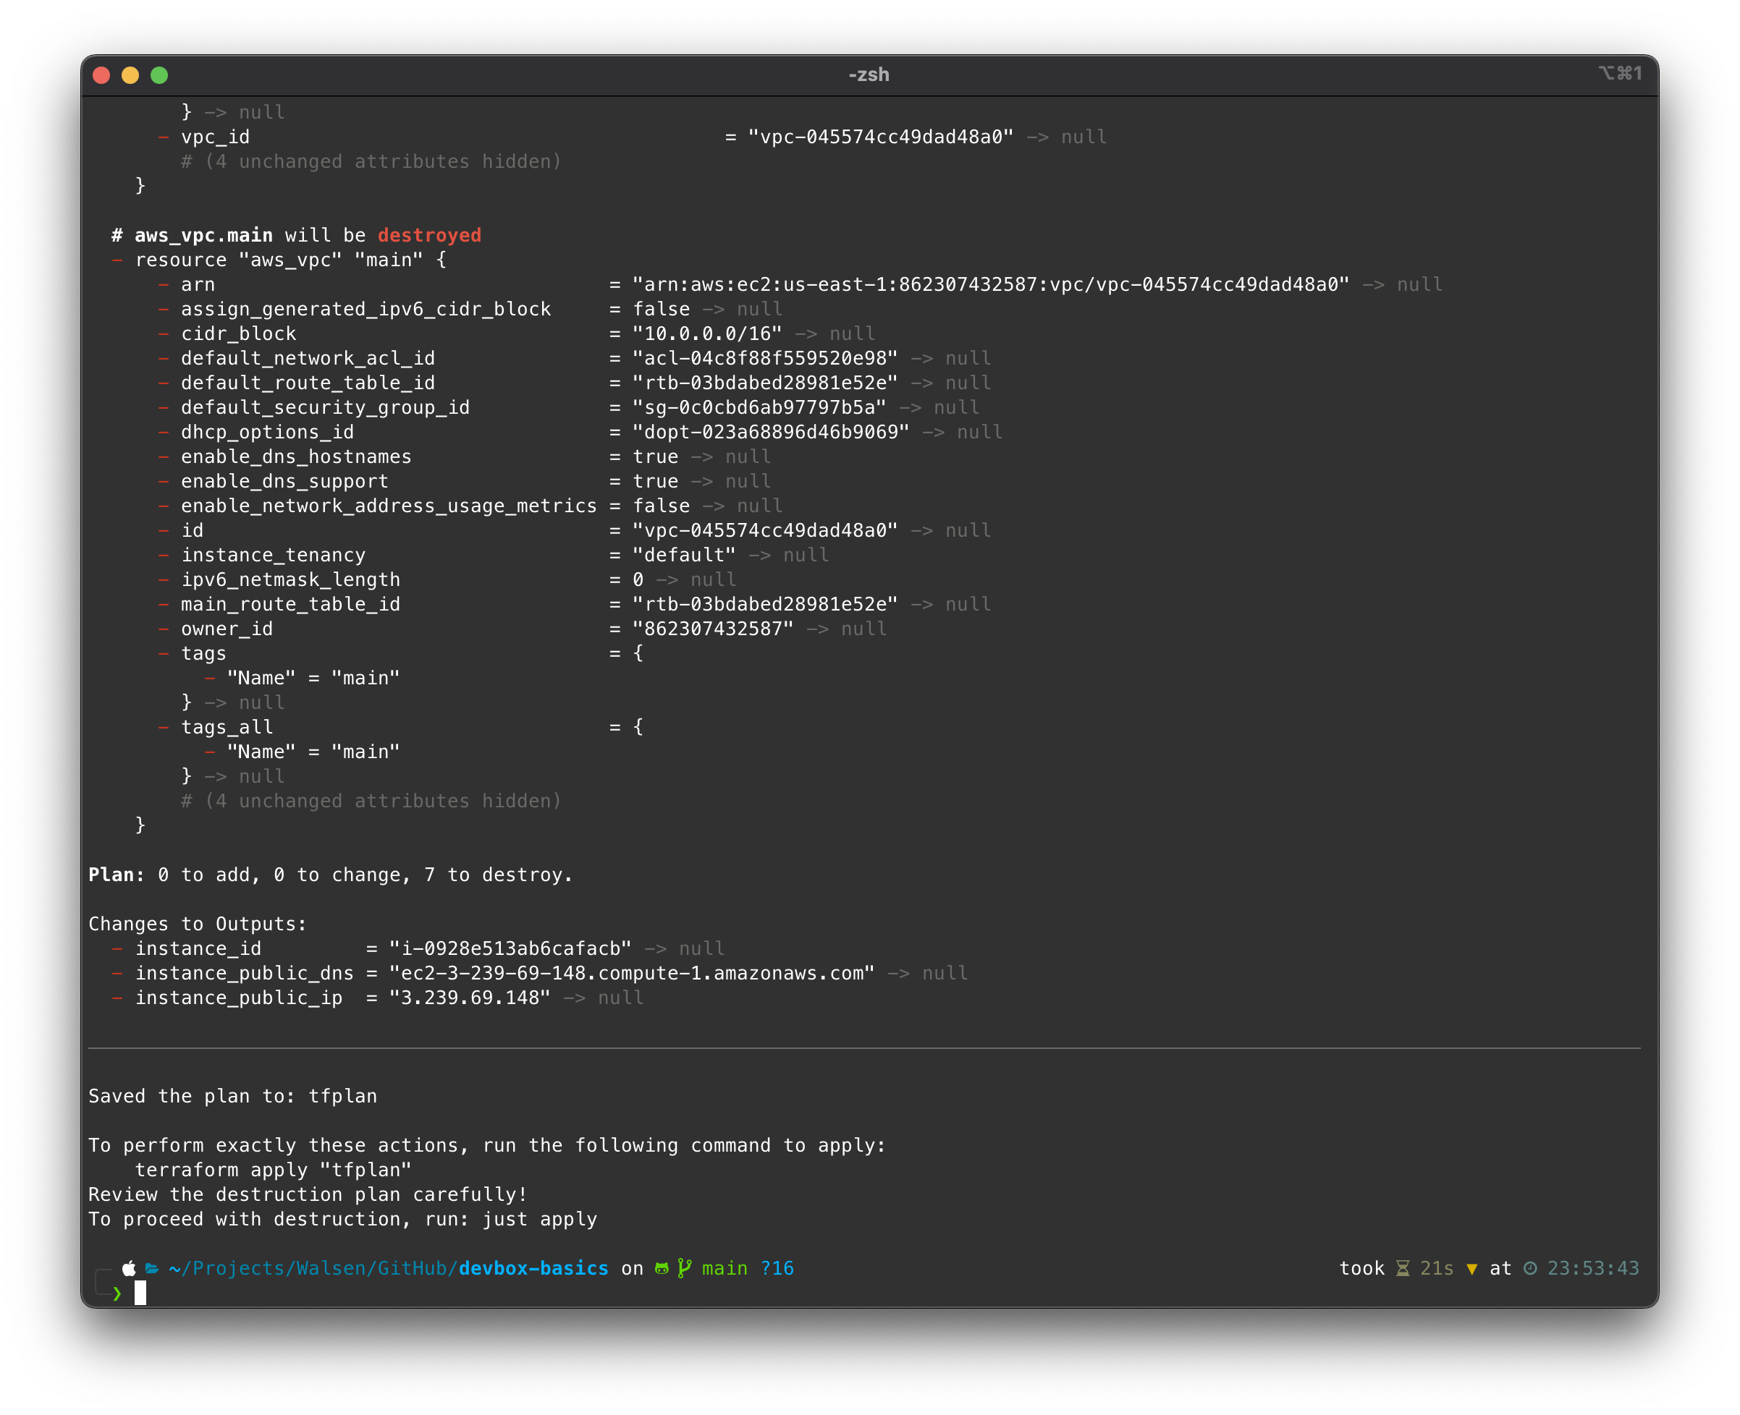The height and width of the screenshot is (1415, 1740).
Task: Close the terminal with the red button
Action: (102, 75)
